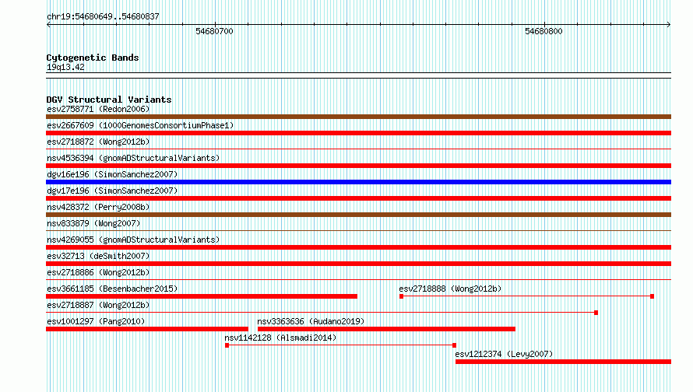The height and width of the screenshot is (392, 693).
Task: Click the 54680800 ruler position label
Action: (x=543, y=31)
